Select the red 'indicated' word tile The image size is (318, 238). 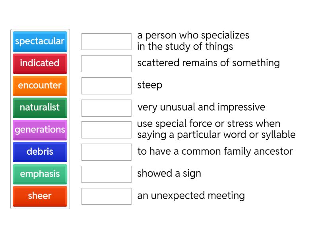tap(40, 63)
